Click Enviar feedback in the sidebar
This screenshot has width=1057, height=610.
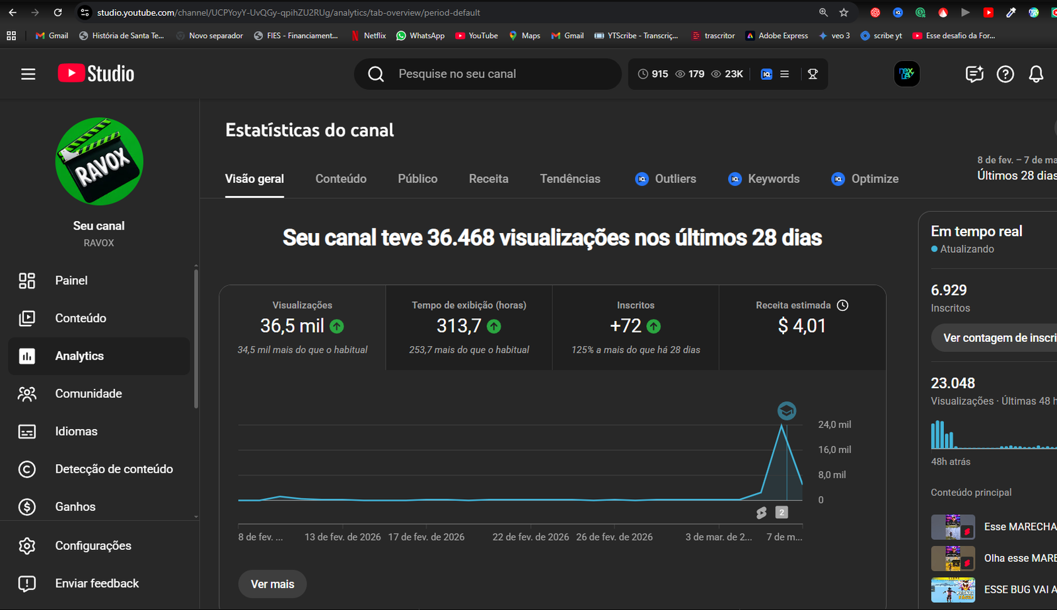pyautogui.click(x=99, y=584)
